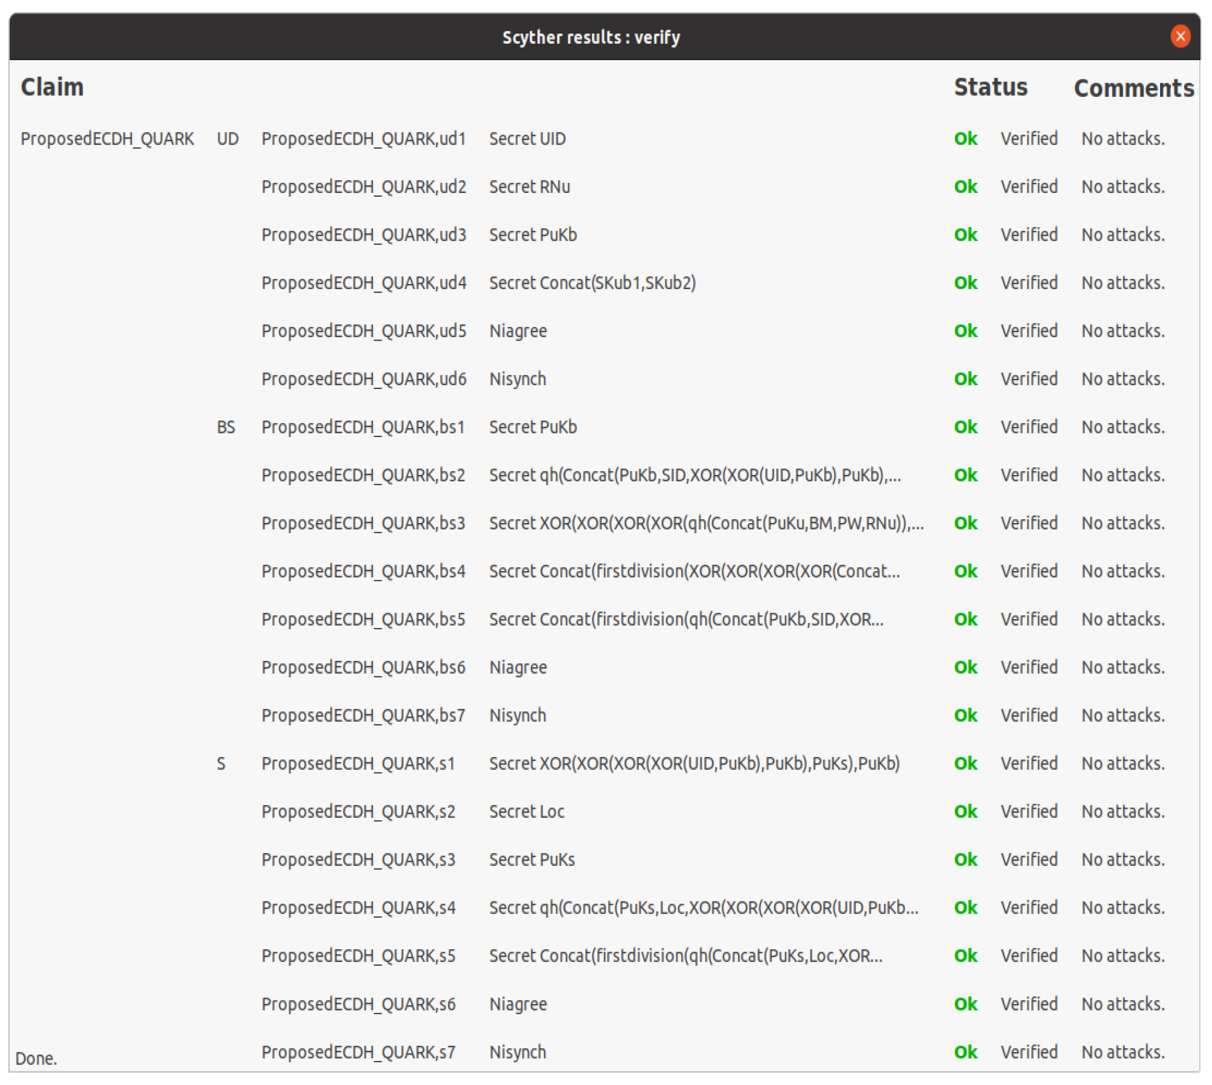Viewport: 1212px width, 1085px height.
Task: Click the Nisynch claim for ud6
Action: pyautogui.click(x=518, y=379)
